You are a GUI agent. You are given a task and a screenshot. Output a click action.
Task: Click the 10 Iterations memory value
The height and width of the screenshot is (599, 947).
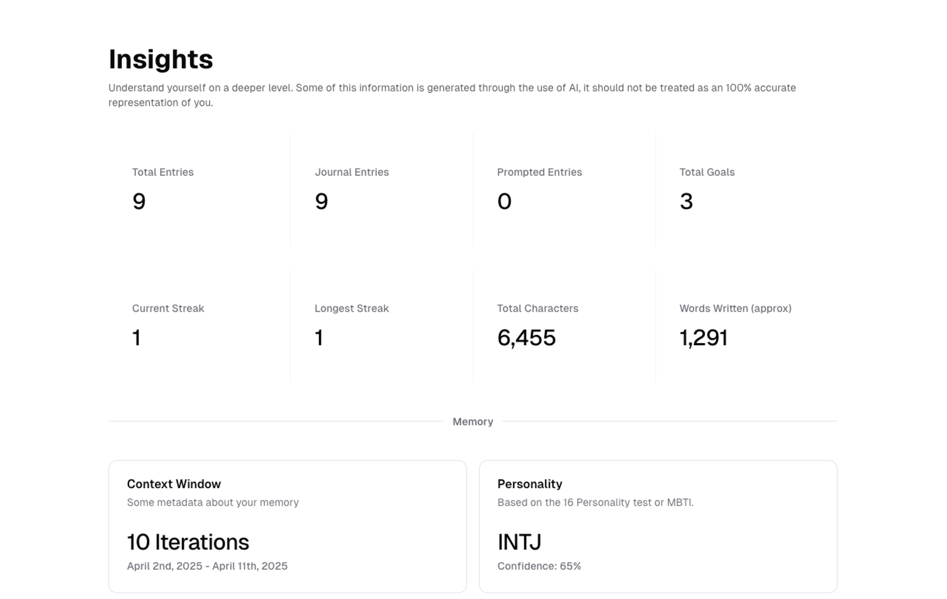tap(188, 542)
